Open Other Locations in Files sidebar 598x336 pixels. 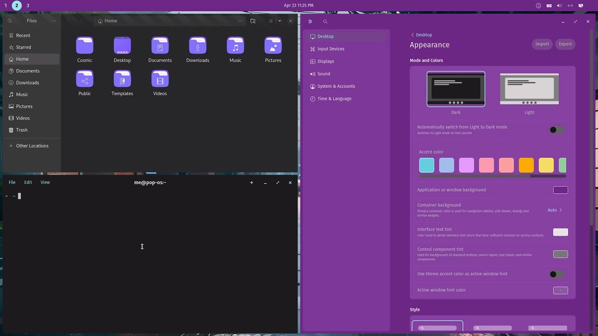32,146
